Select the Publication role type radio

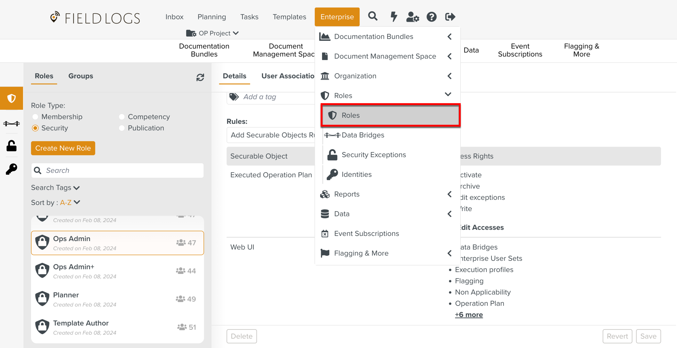122,128
